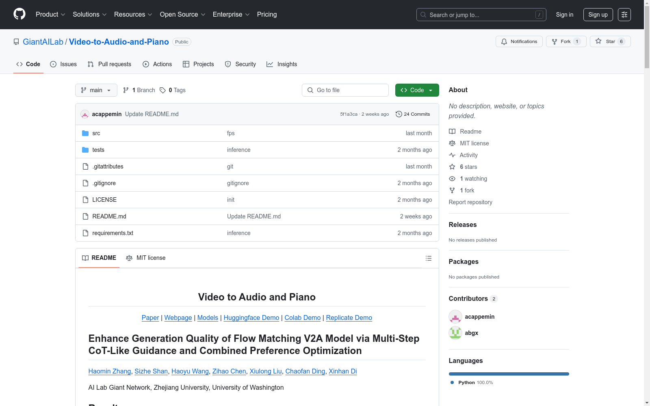Click the 6 stars link in About
The image size is (650, 406).
pos(468,167)
